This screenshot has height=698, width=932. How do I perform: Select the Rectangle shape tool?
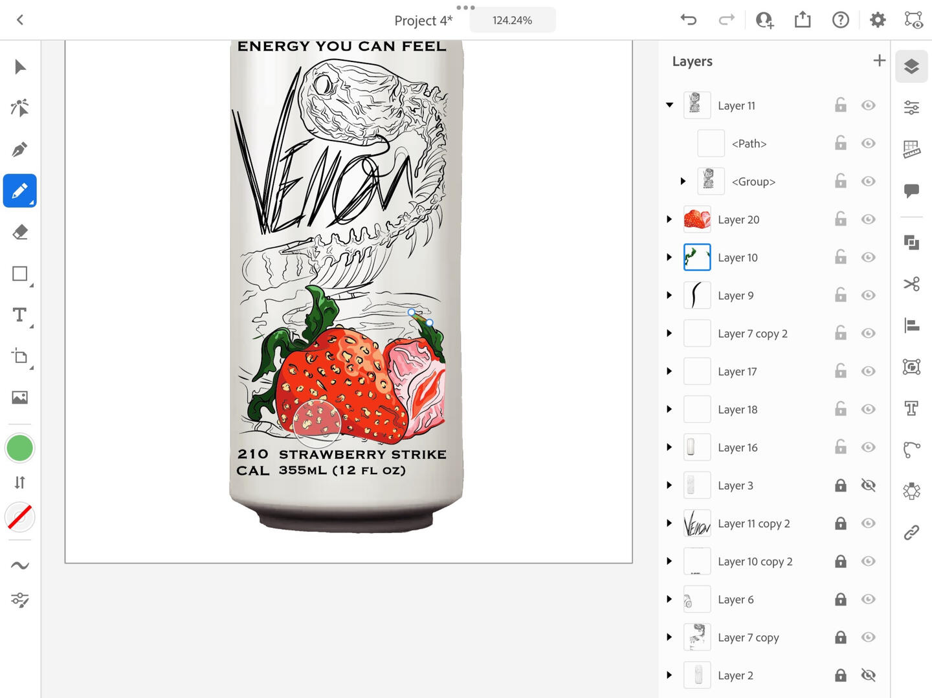click(19, 274)
